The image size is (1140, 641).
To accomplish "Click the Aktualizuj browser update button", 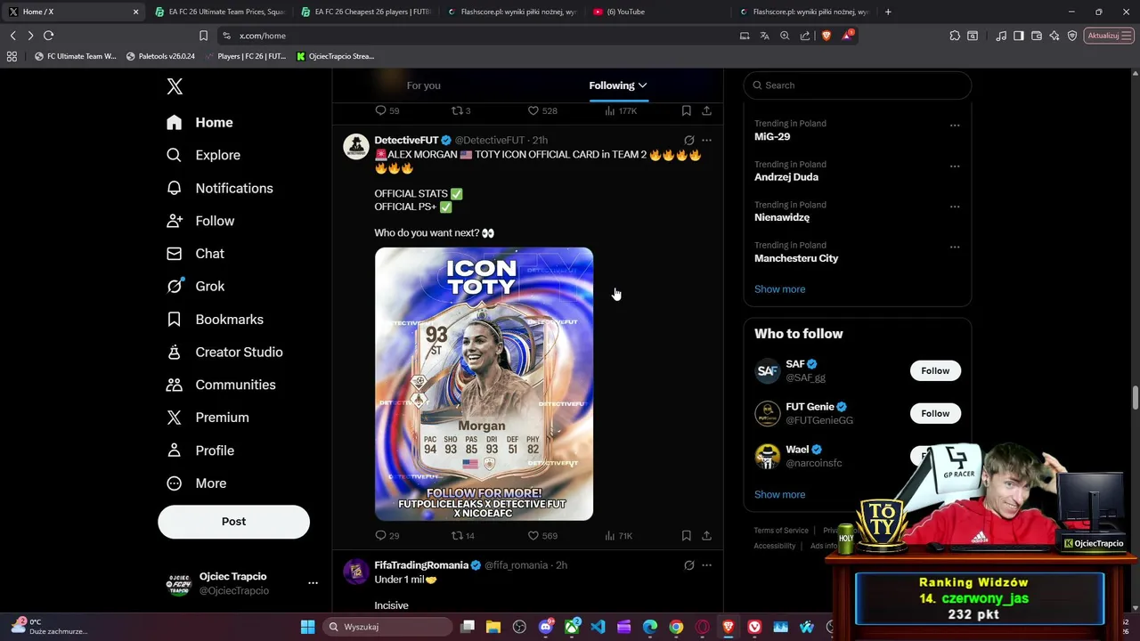I will point(1108,36).
